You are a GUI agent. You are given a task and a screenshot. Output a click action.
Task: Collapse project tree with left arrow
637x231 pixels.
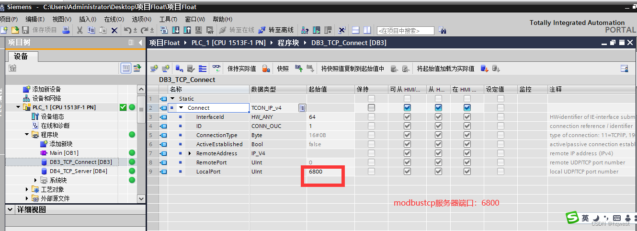140,43
